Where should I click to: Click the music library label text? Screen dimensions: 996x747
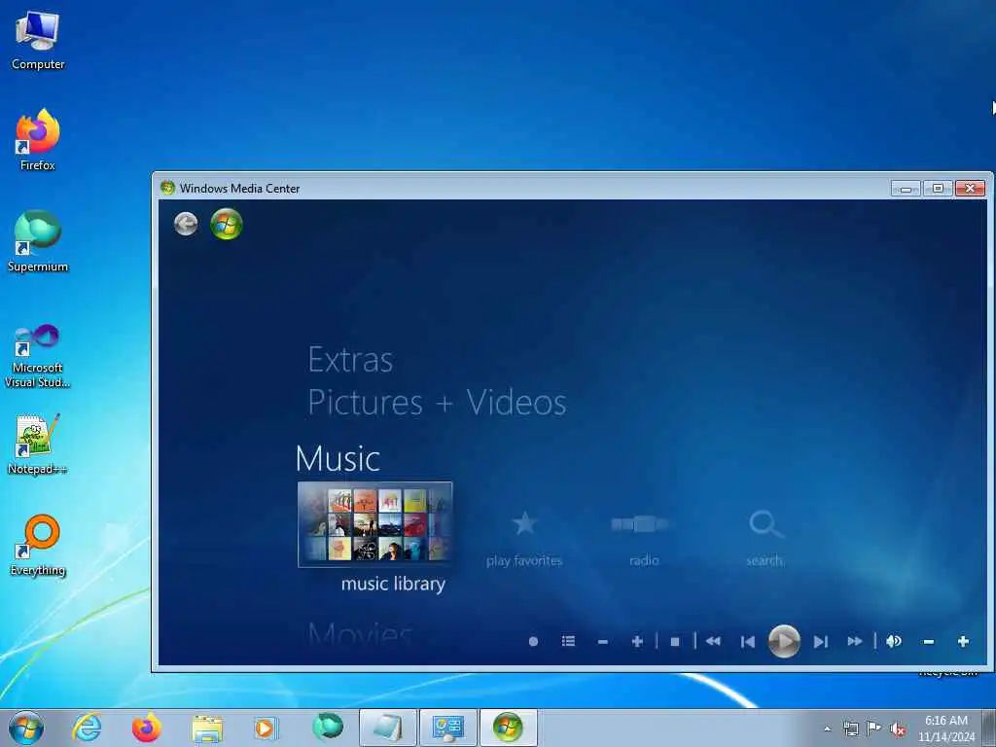click(393, 584)
